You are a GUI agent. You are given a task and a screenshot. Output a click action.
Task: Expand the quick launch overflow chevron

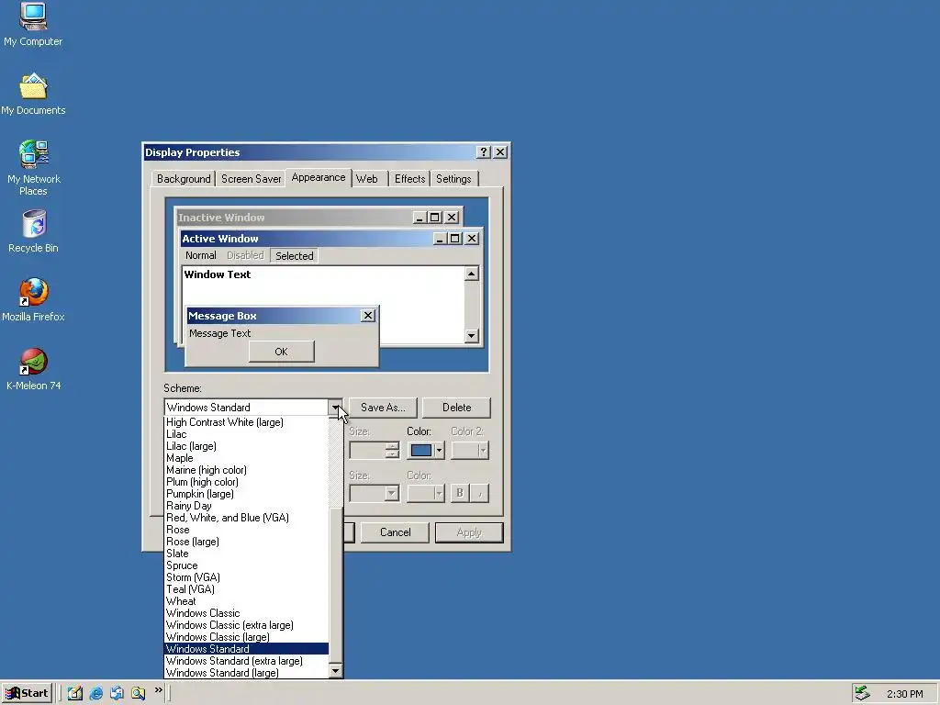coord(158,690)
